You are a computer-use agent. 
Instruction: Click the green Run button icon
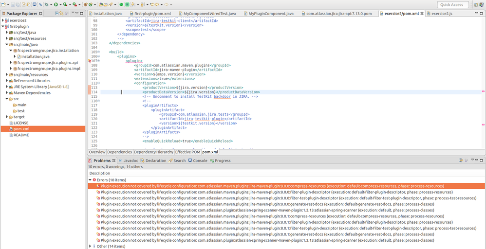[56, 4]
